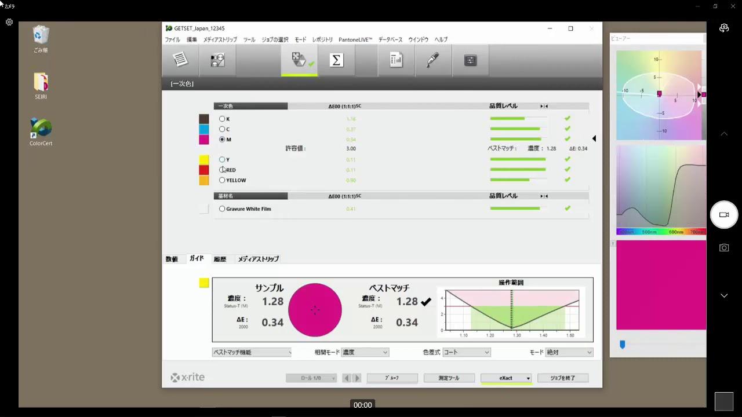742x417 pixels.
Task: Click the take photo camera icon
Action: [724, 248]
